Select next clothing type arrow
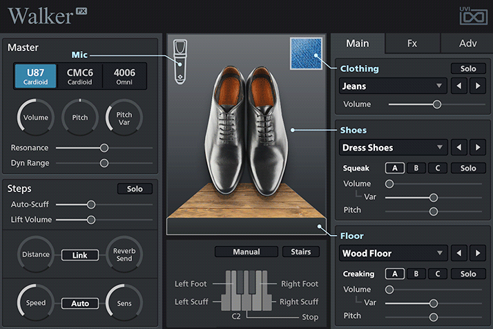Viewport: 493px width, 329px height. [x=477, y=86]
